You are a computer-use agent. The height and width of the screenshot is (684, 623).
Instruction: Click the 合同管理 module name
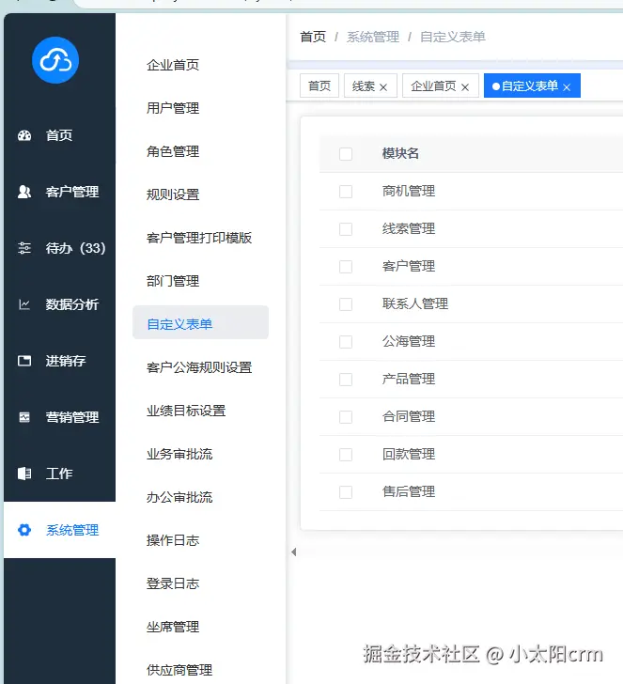409,416
